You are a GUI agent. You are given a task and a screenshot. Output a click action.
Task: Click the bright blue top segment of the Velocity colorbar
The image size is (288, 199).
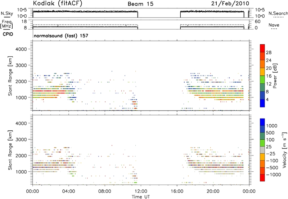[x=262, y=122]
